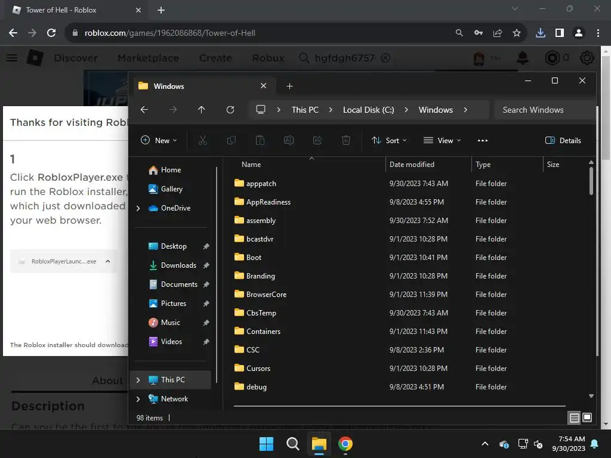Click chevron after Windows in address bar
The width and height of the screenshot is (611, 458).
point(465,110)
